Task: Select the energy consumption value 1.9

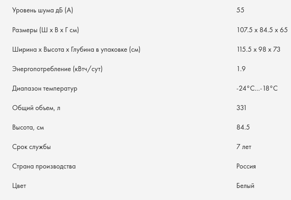Action: [x=241, y=69]
